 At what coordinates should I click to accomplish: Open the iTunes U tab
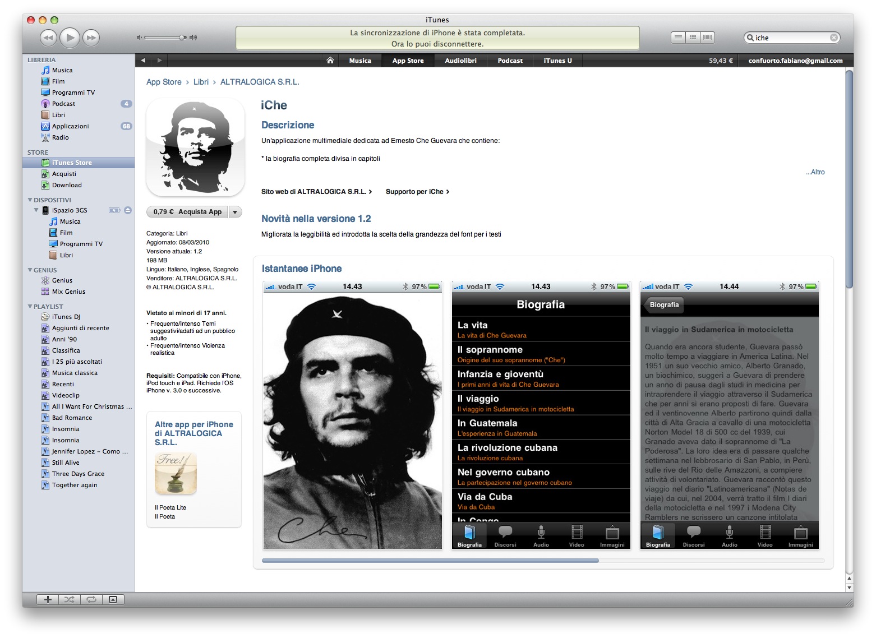(x=557, y=61)
